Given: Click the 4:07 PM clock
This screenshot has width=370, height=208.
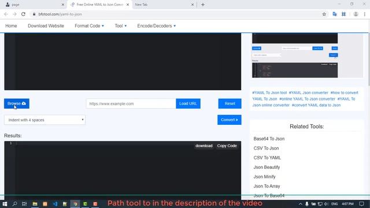Looking at the screenshot, I should point(347,204).
